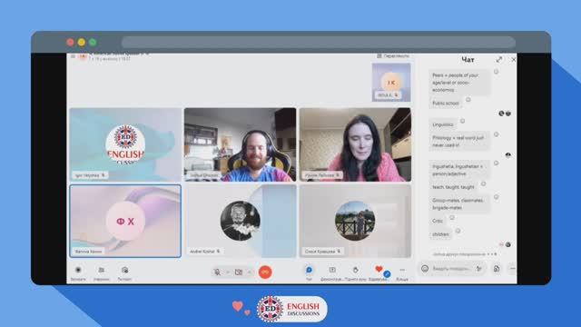This screenshot has width=581, height=327.
Task: Toggle the muted microphone button
Action: pyautogui.click(x=217, y=272)
